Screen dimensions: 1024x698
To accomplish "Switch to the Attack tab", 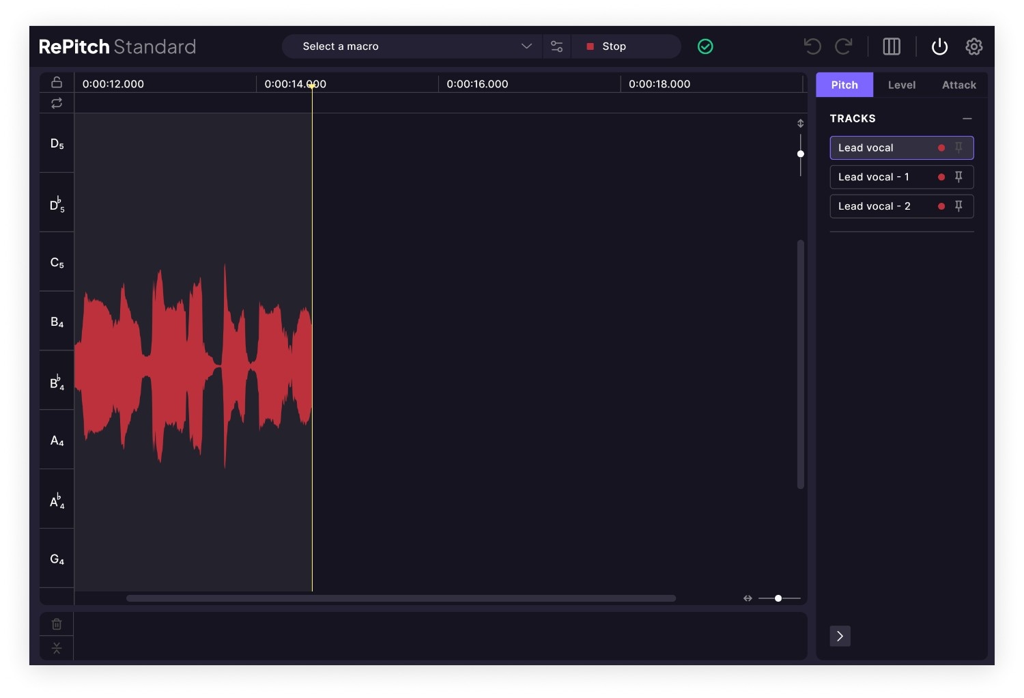I will (958, 85).
